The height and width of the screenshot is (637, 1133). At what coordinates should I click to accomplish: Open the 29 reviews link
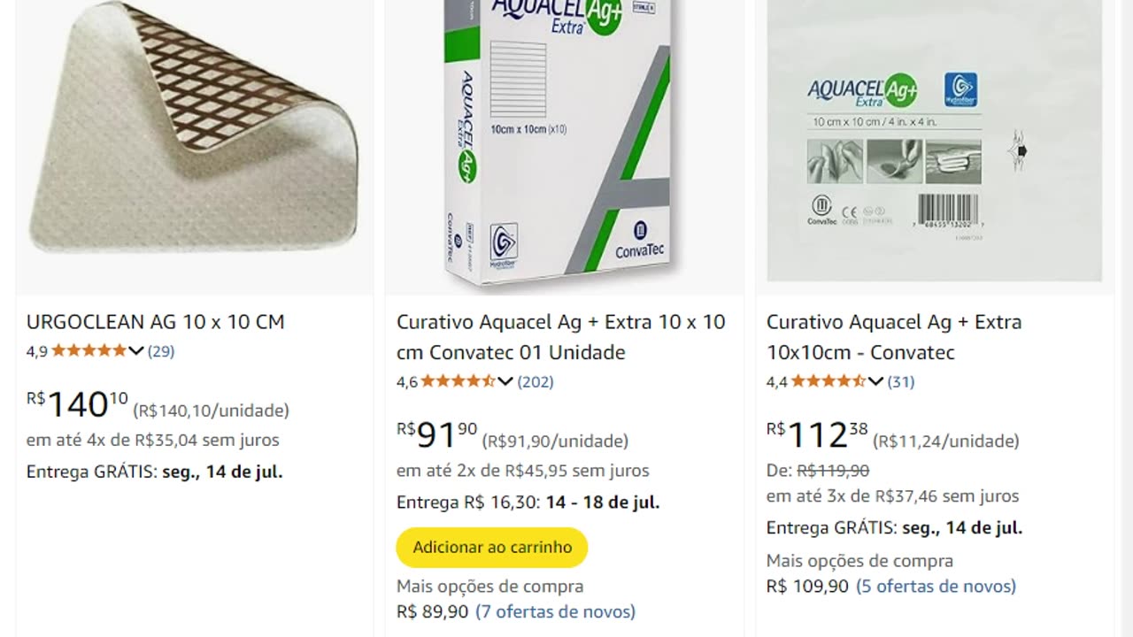(161, 351)
